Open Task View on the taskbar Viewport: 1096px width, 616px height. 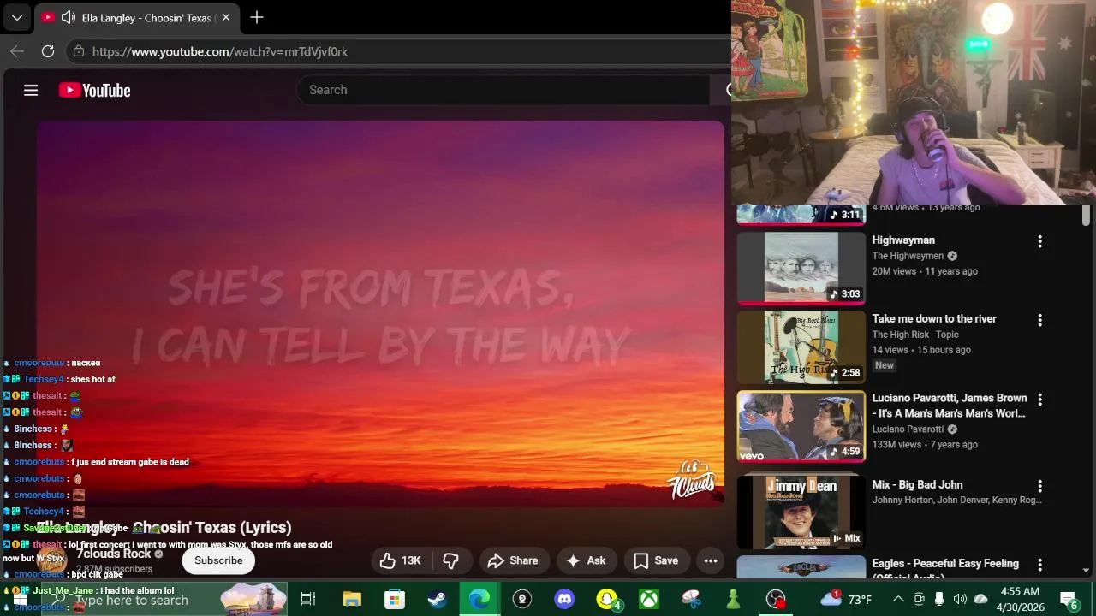[x=308, y=599]
